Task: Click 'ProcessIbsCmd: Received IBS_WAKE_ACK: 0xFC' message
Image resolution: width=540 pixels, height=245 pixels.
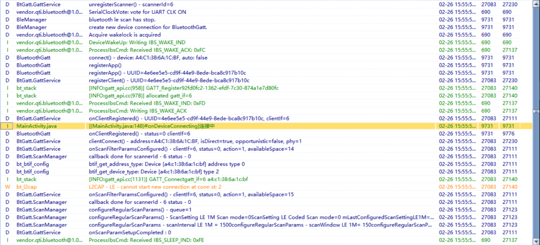Action: coord(147,50)
